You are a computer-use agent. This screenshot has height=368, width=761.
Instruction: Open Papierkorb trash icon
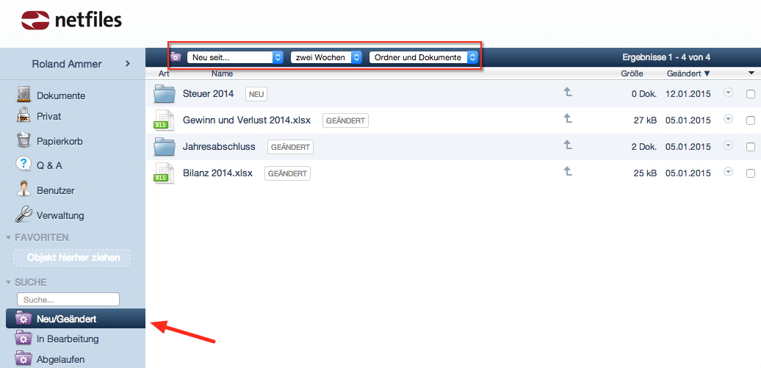click(24, 141)
